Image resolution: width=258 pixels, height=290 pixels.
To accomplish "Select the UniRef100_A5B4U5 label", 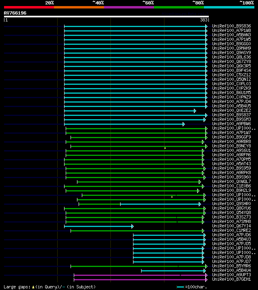I will (231, 106).
